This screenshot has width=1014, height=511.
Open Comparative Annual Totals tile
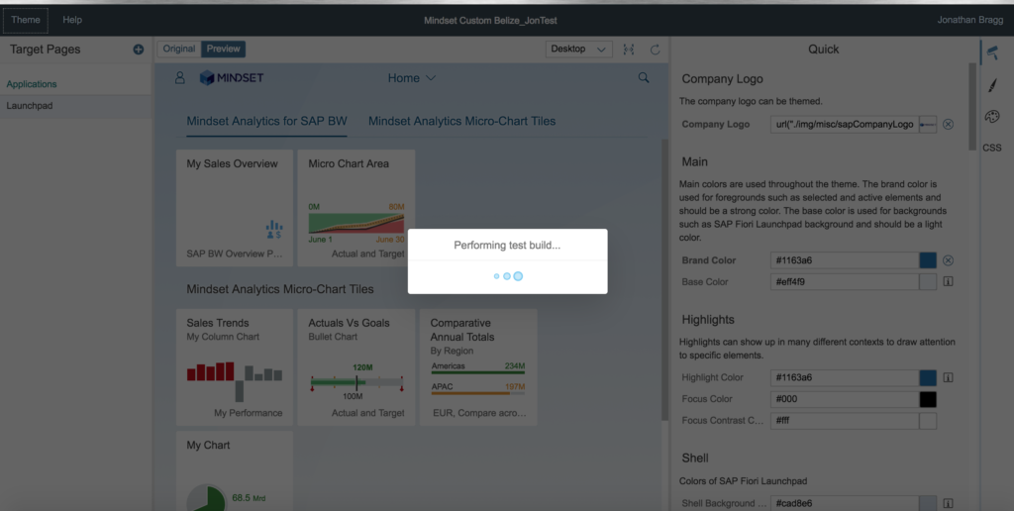[x=478, y=367]
